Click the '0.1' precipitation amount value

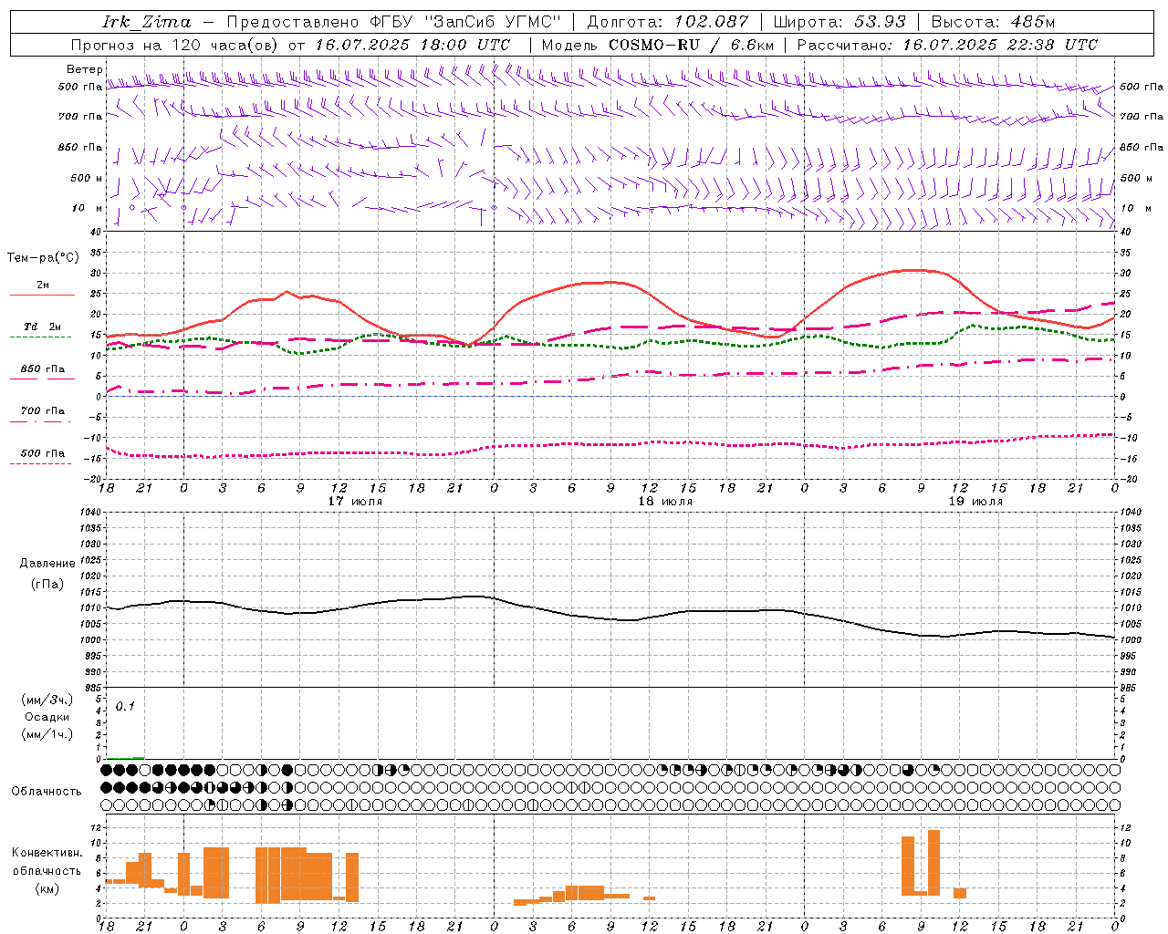pos(125,706)
